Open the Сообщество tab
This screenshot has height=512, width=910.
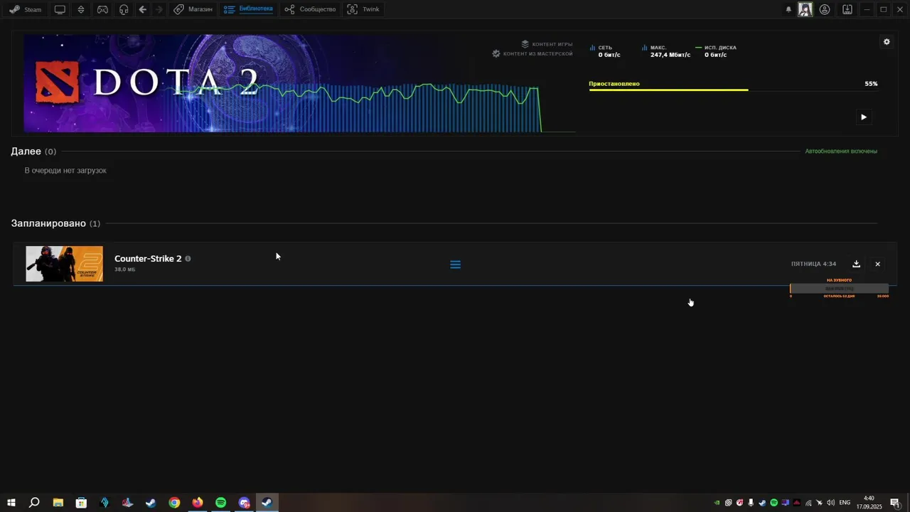[x=310, y=9]
